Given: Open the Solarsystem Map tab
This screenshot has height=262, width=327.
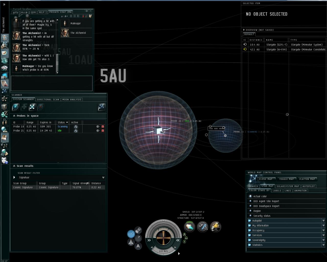Looking at the screenshot, I should point(288,186).
